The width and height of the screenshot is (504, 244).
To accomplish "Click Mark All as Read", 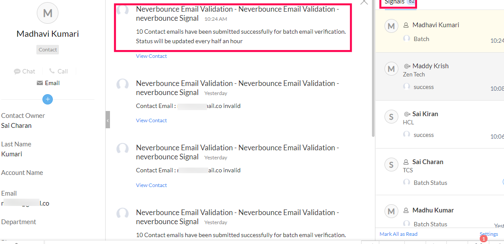I will click(x=398, y=234).
